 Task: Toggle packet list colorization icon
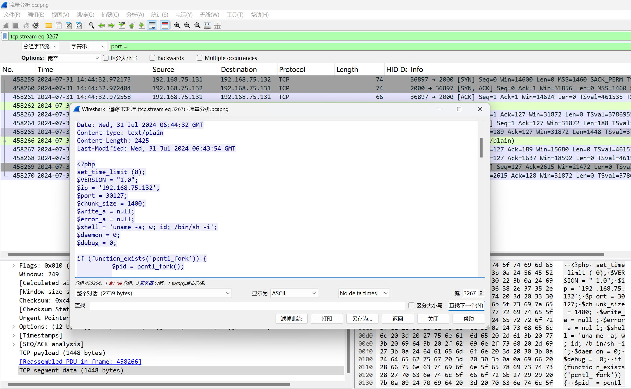point(165,26)
